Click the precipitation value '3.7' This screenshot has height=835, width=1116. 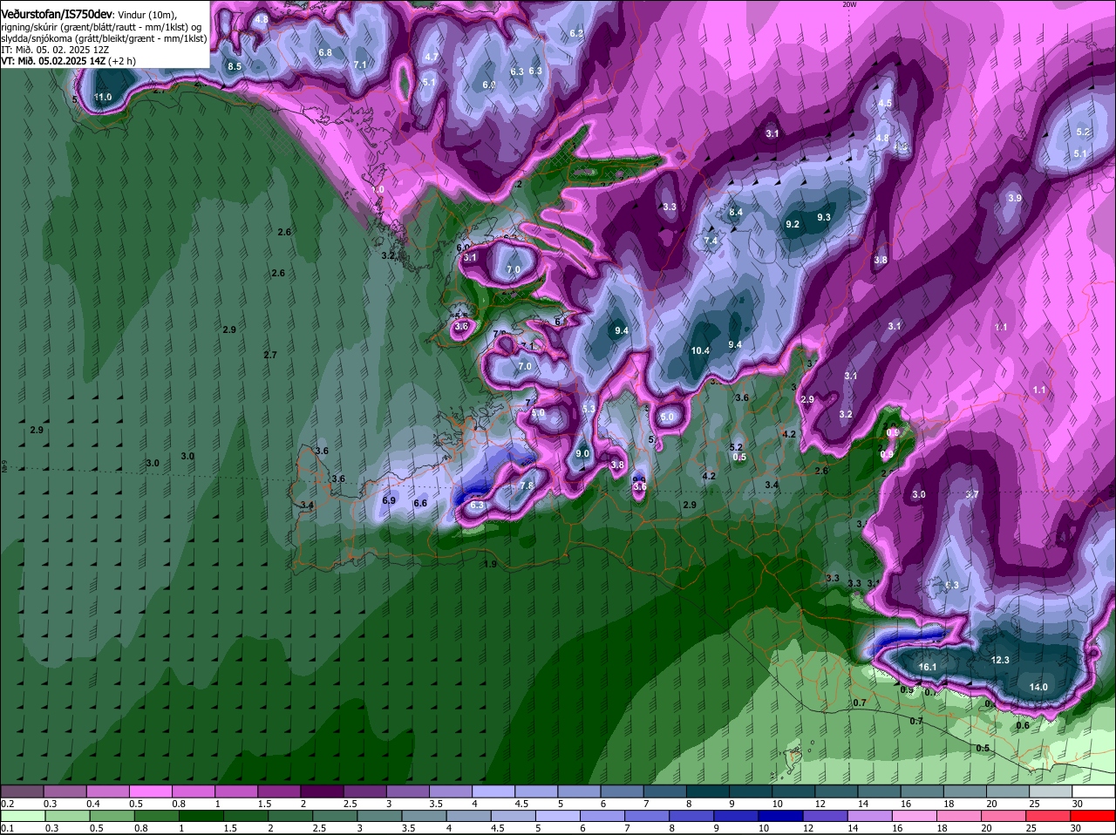coord(973,494)
